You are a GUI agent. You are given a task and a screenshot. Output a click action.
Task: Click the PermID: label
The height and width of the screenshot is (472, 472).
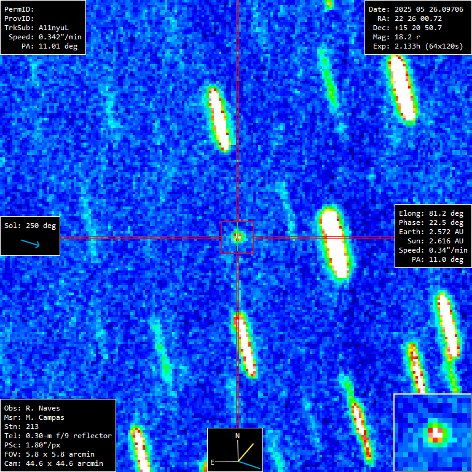19,9
